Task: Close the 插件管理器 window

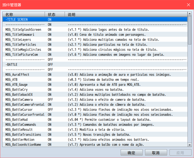Action: (189, 5)
